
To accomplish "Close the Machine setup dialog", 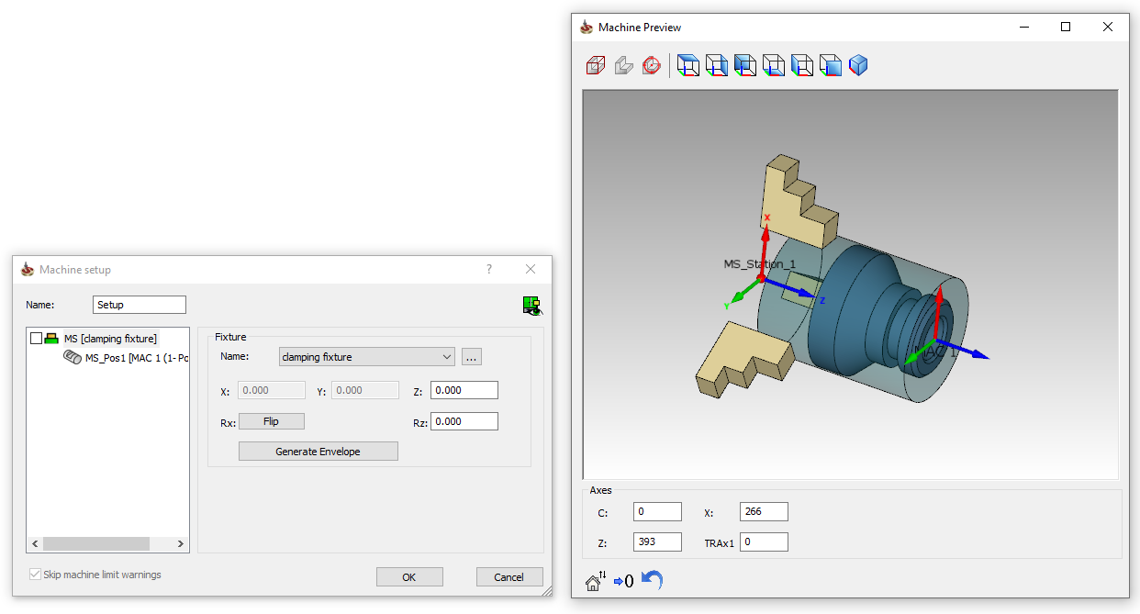I will pos(530,269).
